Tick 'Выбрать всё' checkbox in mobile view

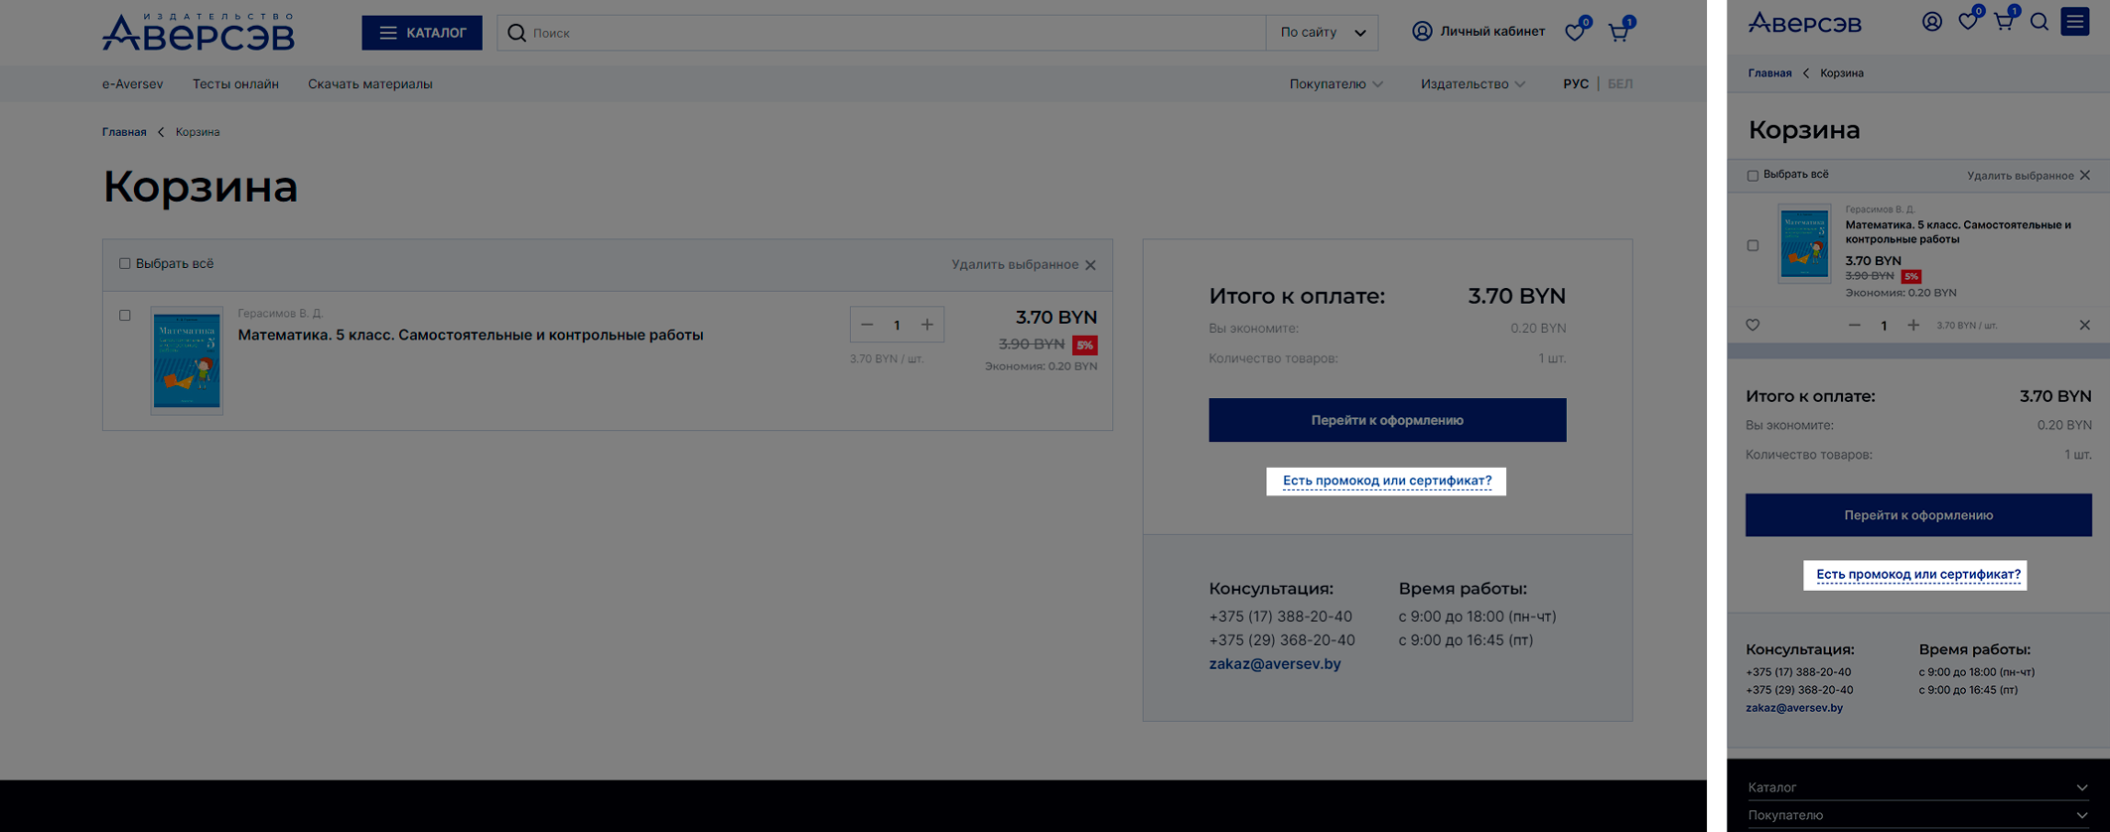[x=1753, y=176]
